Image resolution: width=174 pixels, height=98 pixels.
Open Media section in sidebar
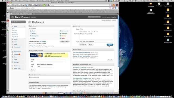coord(16,39)
